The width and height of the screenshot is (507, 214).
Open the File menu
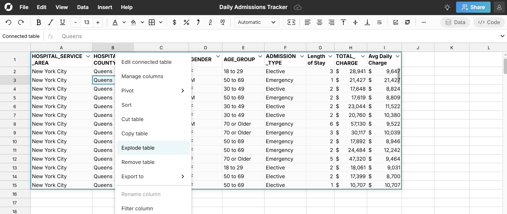click(x=24, y=7)
